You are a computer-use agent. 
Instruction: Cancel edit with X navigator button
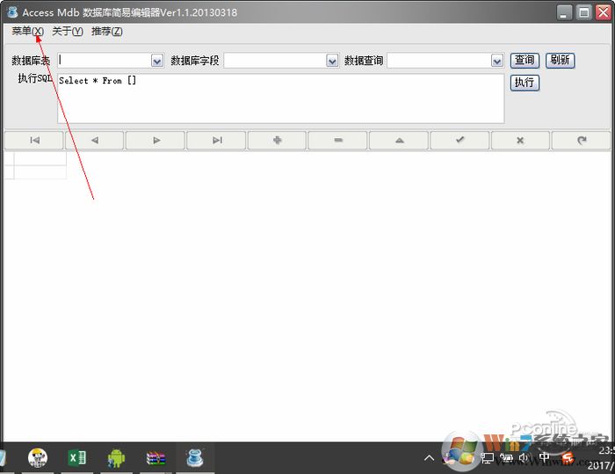pyautogui.click(x=520, y=140)
